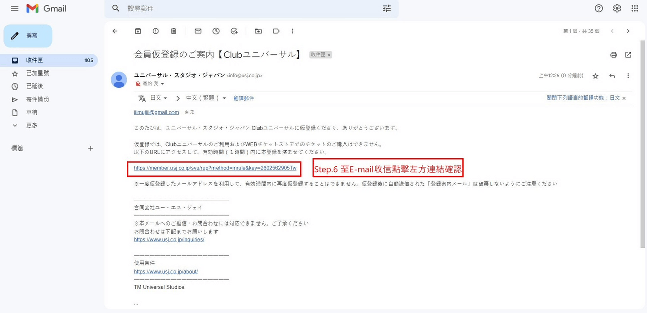Add this email to Tasks
The image size is (647, 313).
coord(234,31)
